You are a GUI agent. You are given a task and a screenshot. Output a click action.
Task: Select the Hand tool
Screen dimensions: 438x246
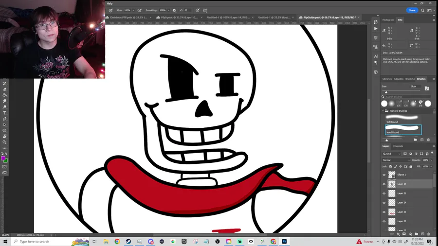(5, 137)
